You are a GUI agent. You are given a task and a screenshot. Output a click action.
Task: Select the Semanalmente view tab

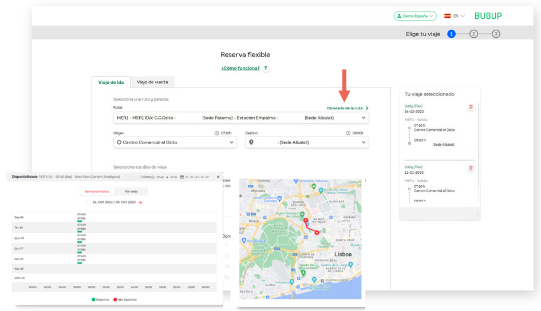[x=97, y=191]
